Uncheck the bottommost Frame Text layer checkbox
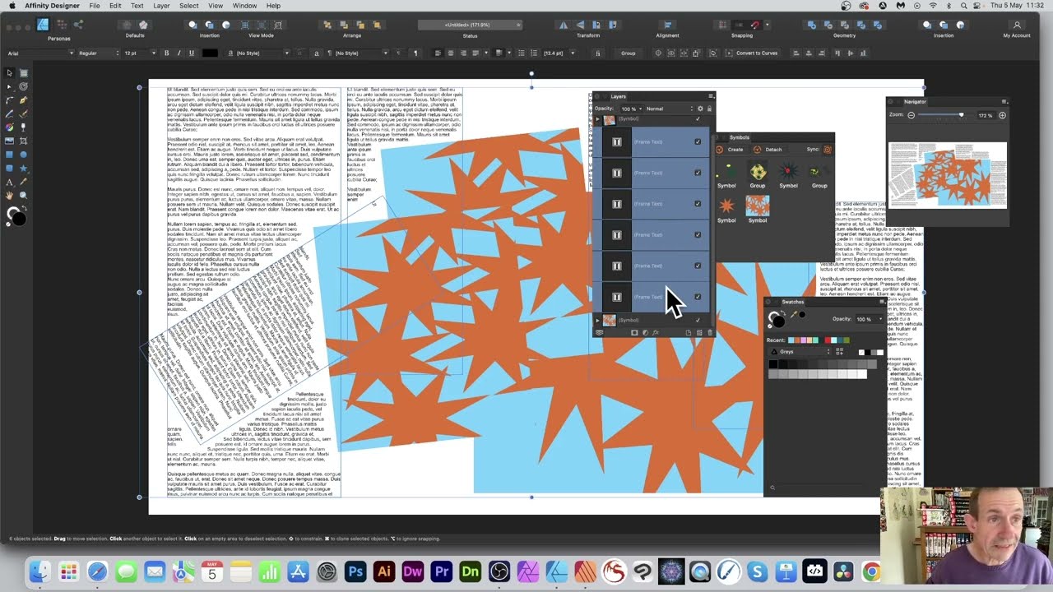The width and height of the screenshot is (1053, 592). pyautogui.click(x=698, y=297)
